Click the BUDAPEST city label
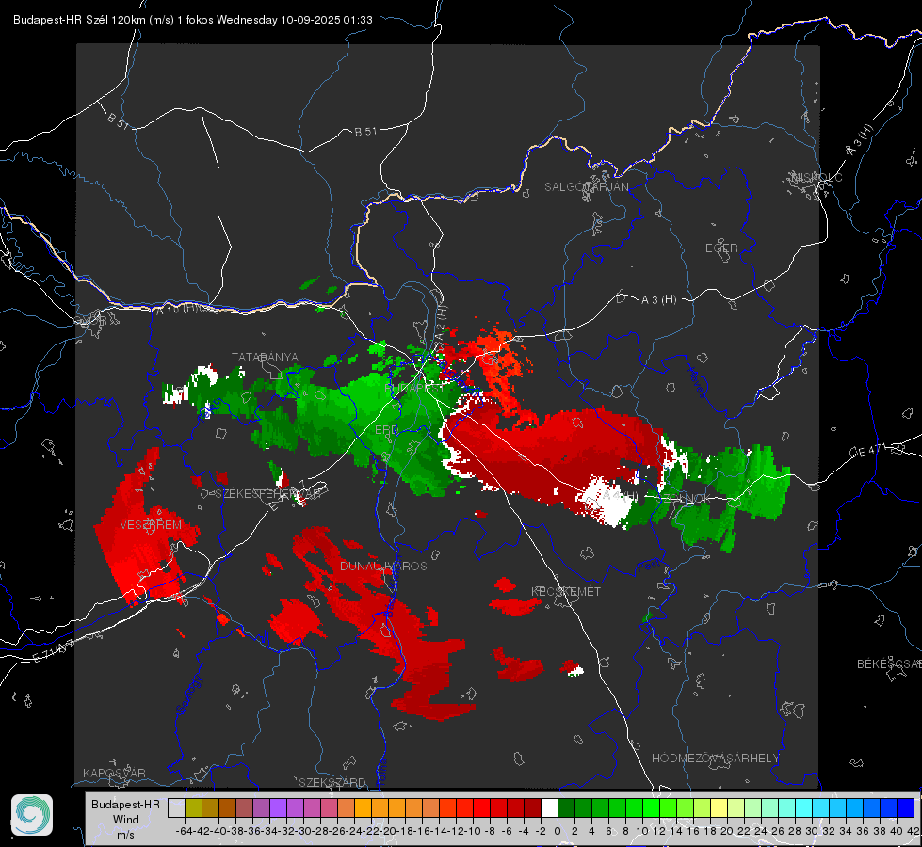Image resolution: width=922 pixels, height=847 pixels. (x=415, y=389)
